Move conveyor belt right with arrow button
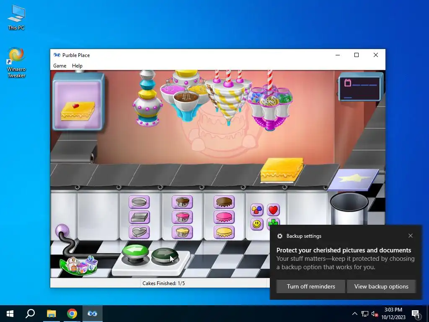This screenshot has width=429, height=322. click(165, 256)
